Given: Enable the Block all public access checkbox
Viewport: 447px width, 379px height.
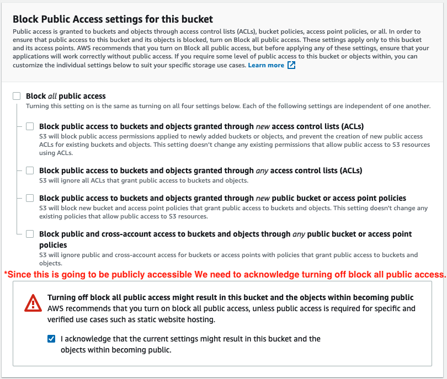Looking at the screenshot, I should point(17,96).
